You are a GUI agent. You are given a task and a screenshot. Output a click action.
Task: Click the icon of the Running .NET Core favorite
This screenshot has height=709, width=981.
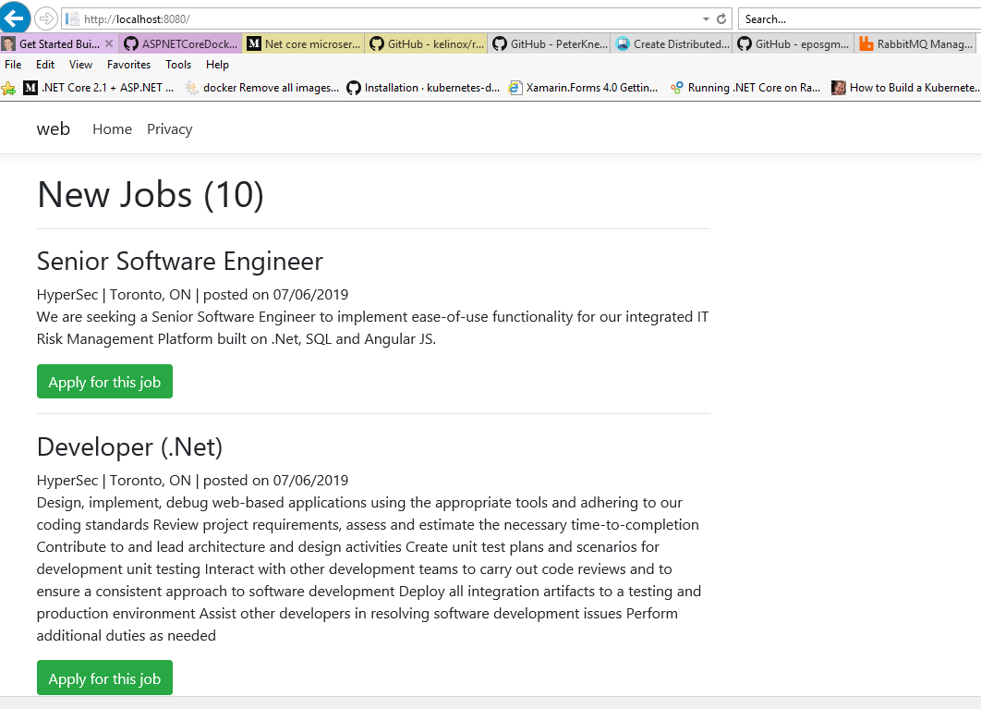pos(676,88)
